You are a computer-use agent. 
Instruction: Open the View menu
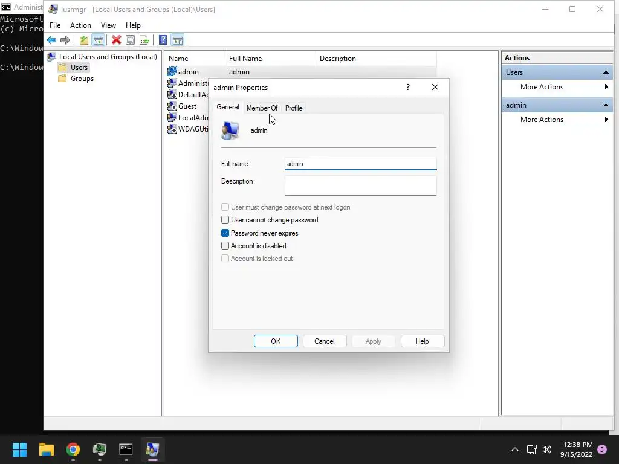[x=108, y=25]
